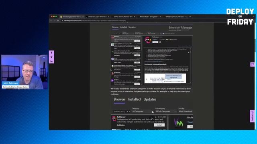Reload the page with the browser refresh icon
This screenshot has width=257, height=144.
(58, 20)
